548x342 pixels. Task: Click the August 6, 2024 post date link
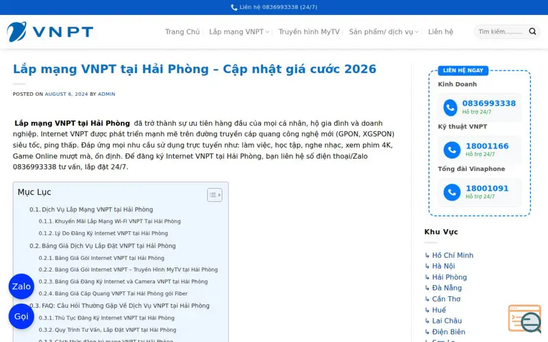66,94
